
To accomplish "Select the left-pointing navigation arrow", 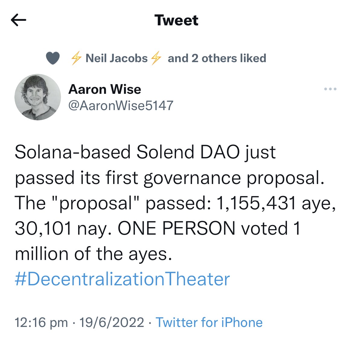I will click(x=19, y=20).
